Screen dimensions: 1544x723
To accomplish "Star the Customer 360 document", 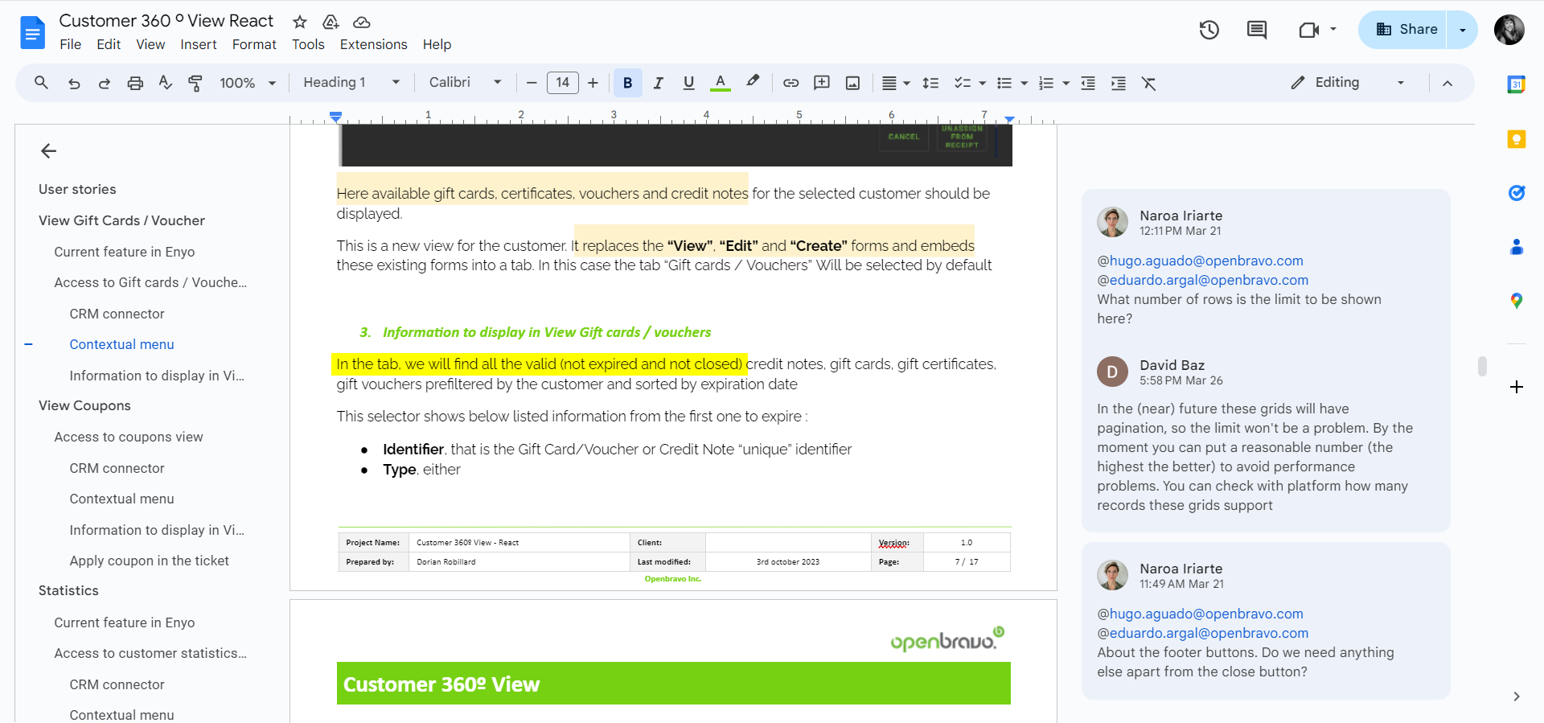I will pos(300,22).
